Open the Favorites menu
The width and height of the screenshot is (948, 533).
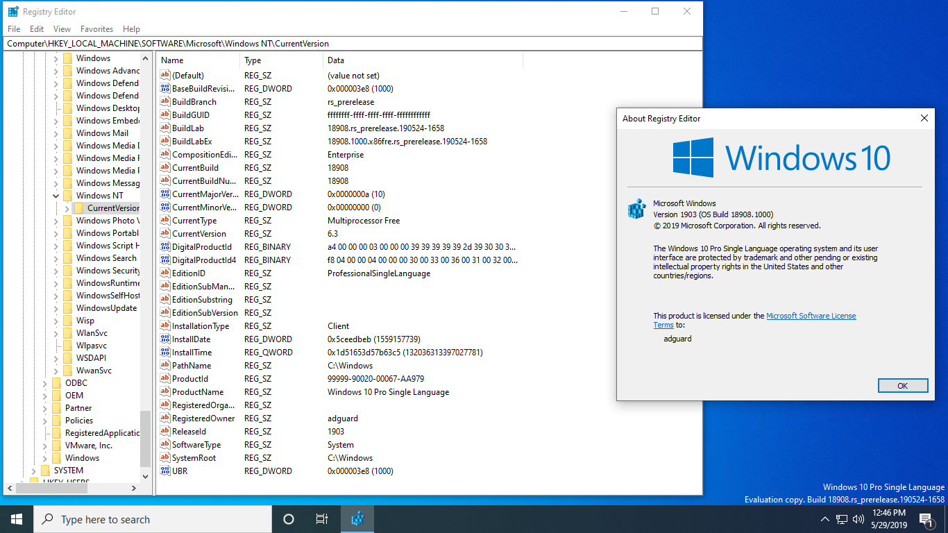point(96,29)
